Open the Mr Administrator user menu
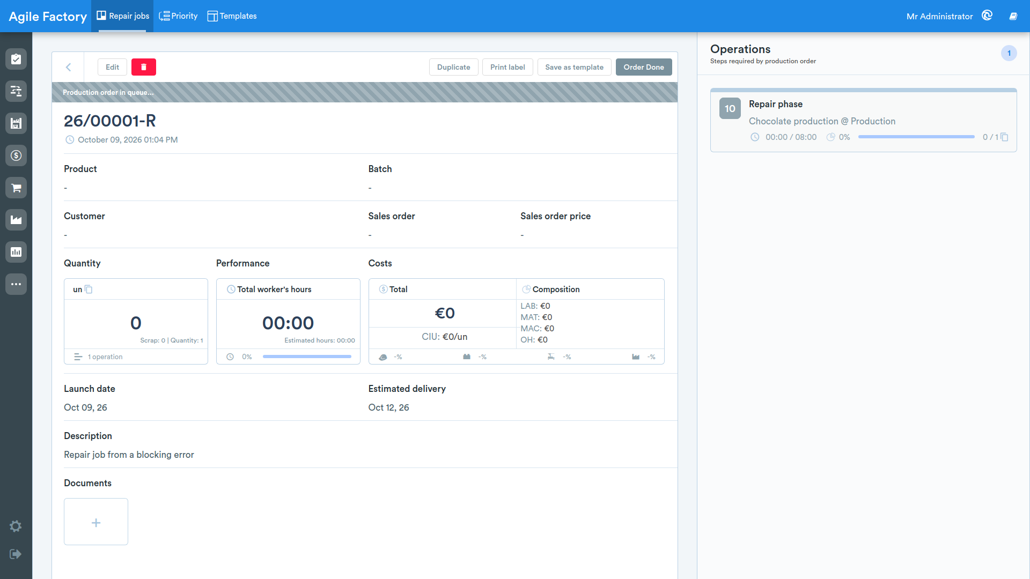The image size is (1030, 579). point(939,17)
